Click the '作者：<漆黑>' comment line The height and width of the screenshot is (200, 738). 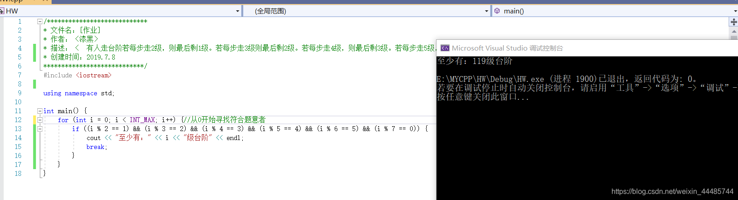tap(70, 39)
